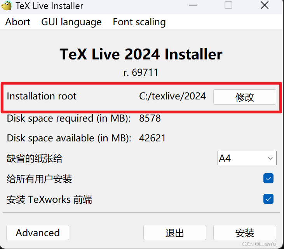
Task: Open the GUI language menu
Action: (71, 22)
